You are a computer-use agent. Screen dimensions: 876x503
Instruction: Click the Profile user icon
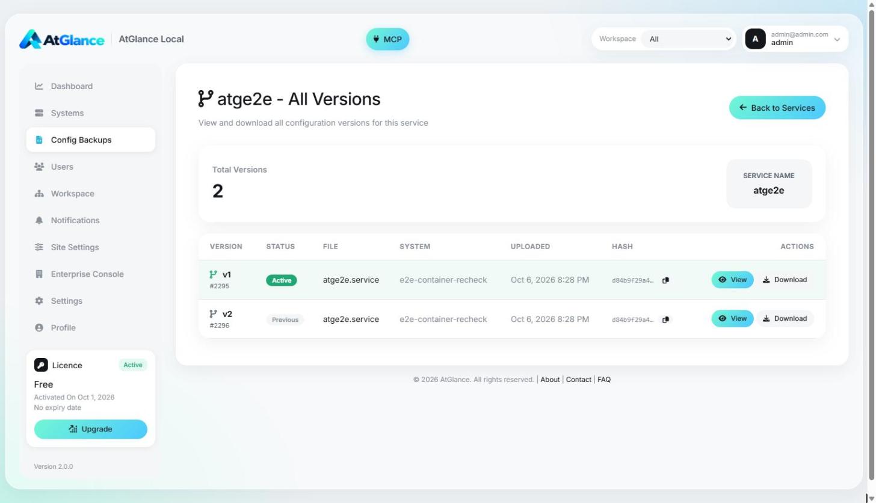click(x=39, y=328)
